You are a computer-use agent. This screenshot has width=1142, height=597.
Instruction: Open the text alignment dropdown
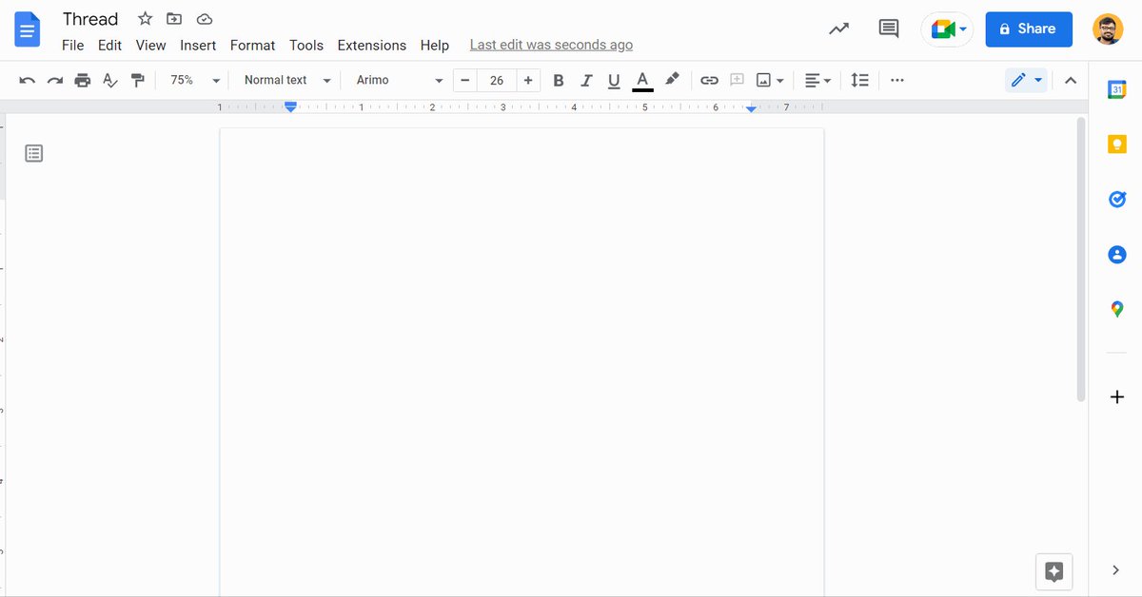click(817, 81)
